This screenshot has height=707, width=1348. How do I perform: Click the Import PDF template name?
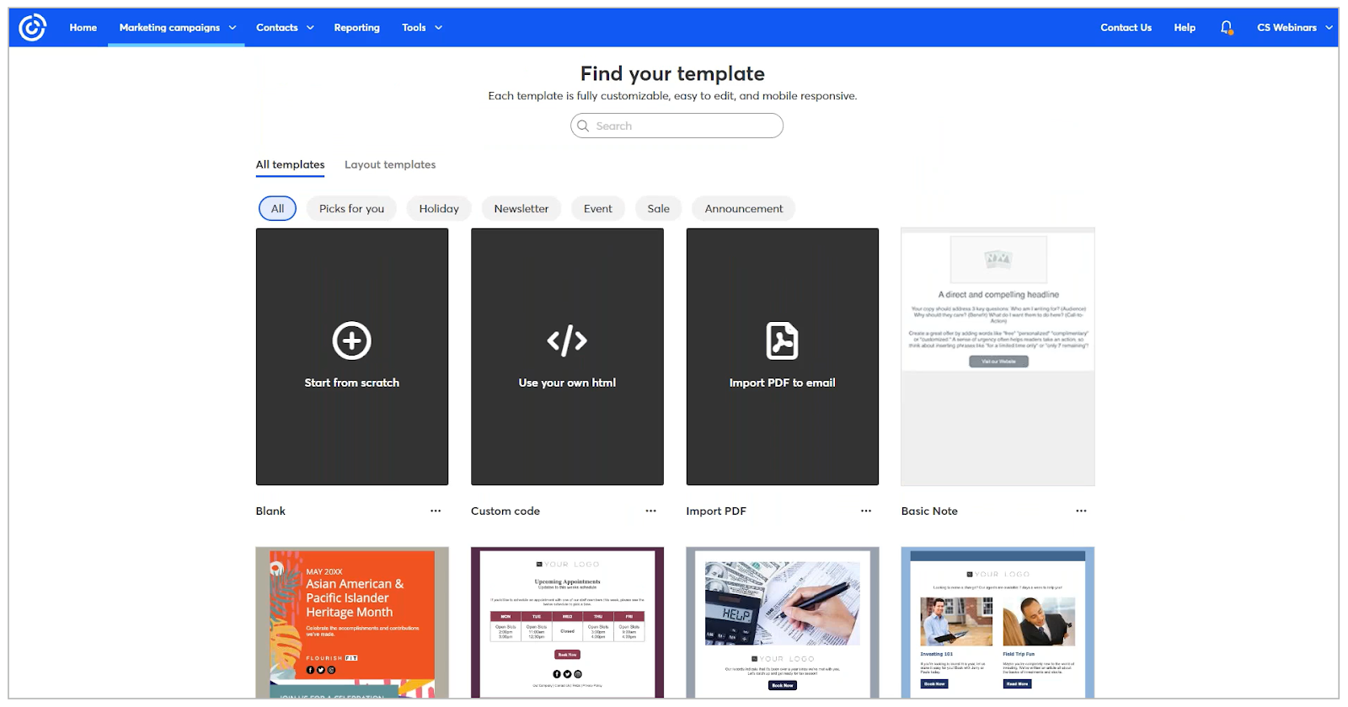716,511
